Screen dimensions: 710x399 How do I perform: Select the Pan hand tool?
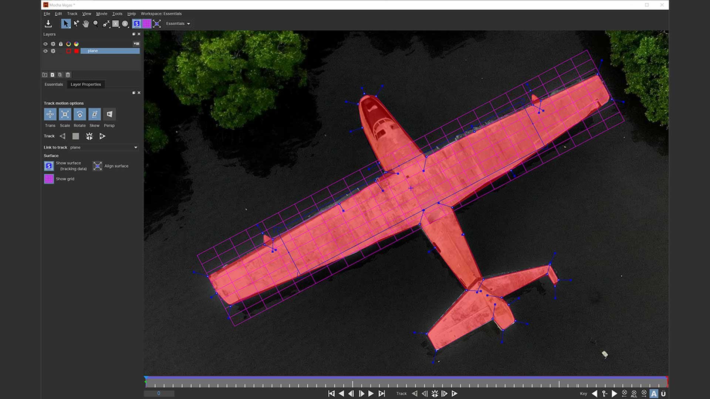tap(86, 24)
